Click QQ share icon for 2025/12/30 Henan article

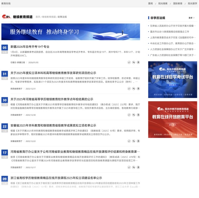click(x=138, y=115)
